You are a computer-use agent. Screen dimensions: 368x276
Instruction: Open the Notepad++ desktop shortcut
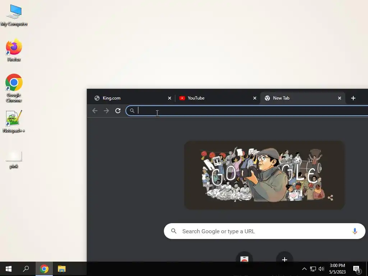coord(14,121)
